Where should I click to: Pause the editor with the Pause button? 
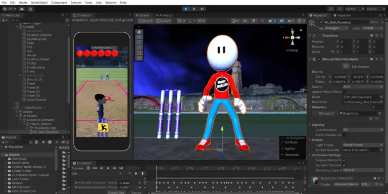click(x=194, y=9)
